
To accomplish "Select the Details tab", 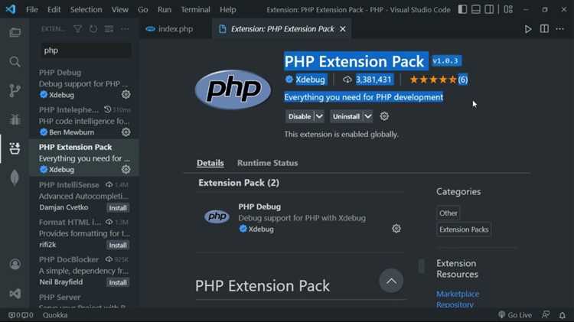I will [x=210, y=163].
